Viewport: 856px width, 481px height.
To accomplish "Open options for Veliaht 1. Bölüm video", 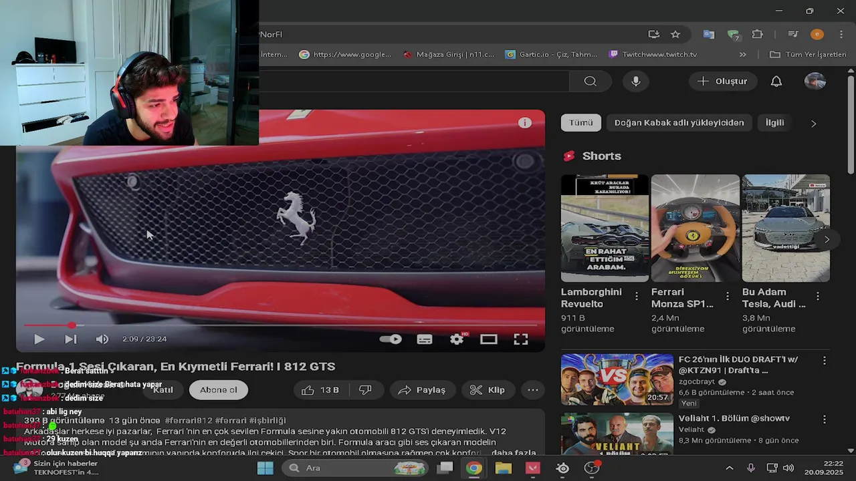I will point(824,420).
